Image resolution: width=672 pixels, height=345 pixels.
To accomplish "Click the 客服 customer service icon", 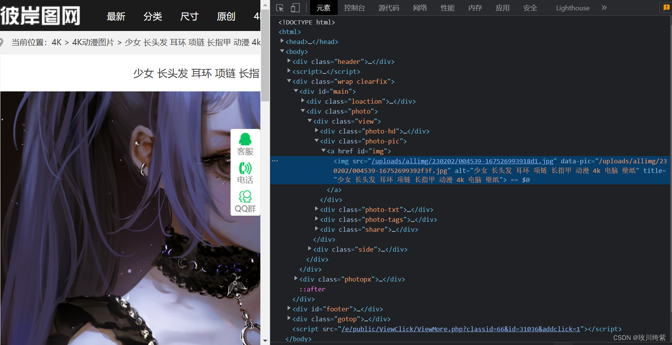I will pyautogui.click(x=245, y=144).
